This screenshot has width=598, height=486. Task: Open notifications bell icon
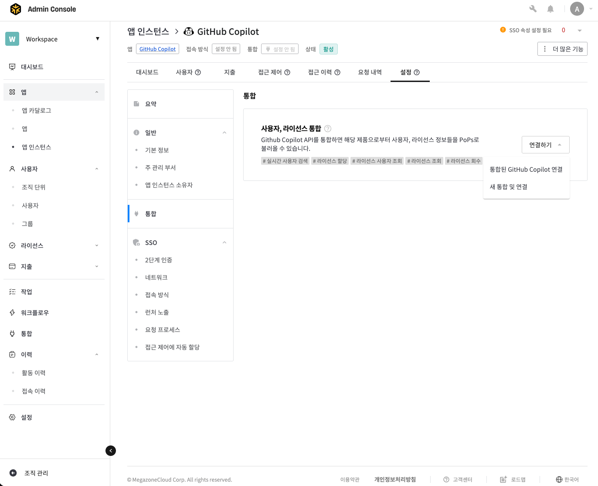[550, 9]
